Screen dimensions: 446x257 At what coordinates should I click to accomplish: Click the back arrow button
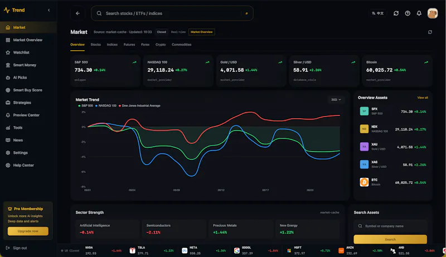77,13
